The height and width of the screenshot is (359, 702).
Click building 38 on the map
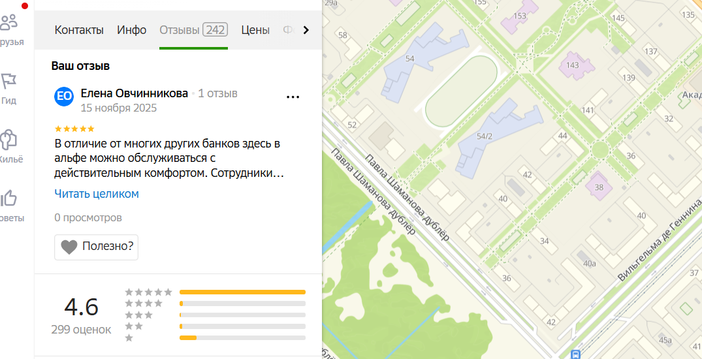(x=599, y=187)
